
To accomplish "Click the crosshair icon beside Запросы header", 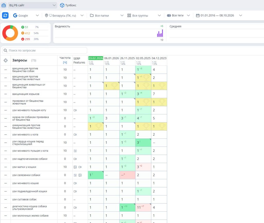I will point(6,60).
